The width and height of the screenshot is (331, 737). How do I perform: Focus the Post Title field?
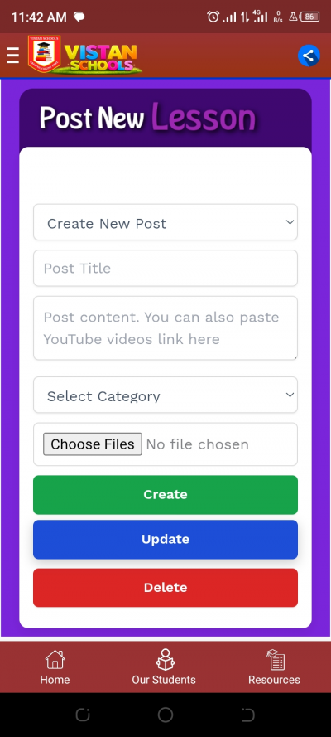(x=165, y=268)
